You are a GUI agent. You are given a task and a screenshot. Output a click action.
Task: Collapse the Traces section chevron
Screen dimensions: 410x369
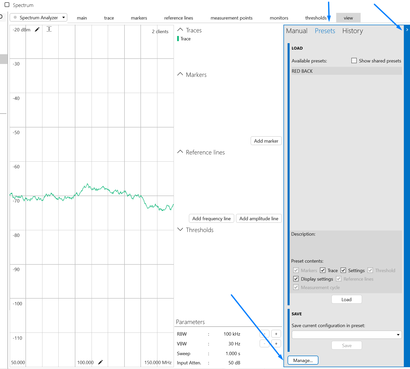180,30
